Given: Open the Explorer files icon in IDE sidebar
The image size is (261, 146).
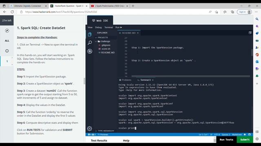Looking at the screenshot, I should [x=90, y=34].
